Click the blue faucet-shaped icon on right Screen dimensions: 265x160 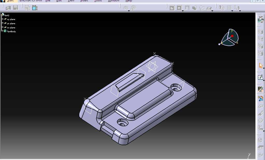tap(260, 98)
